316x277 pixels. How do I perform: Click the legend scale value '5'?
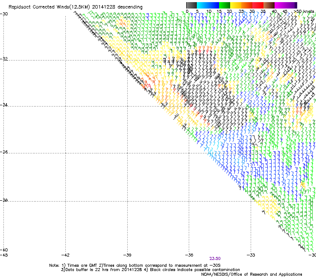pos(197,11)
